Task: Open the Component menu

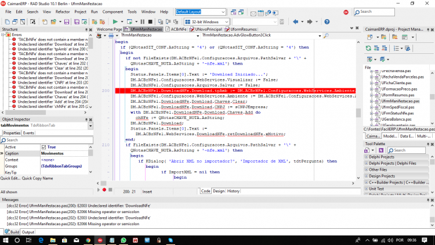Action: coord(113,12)
